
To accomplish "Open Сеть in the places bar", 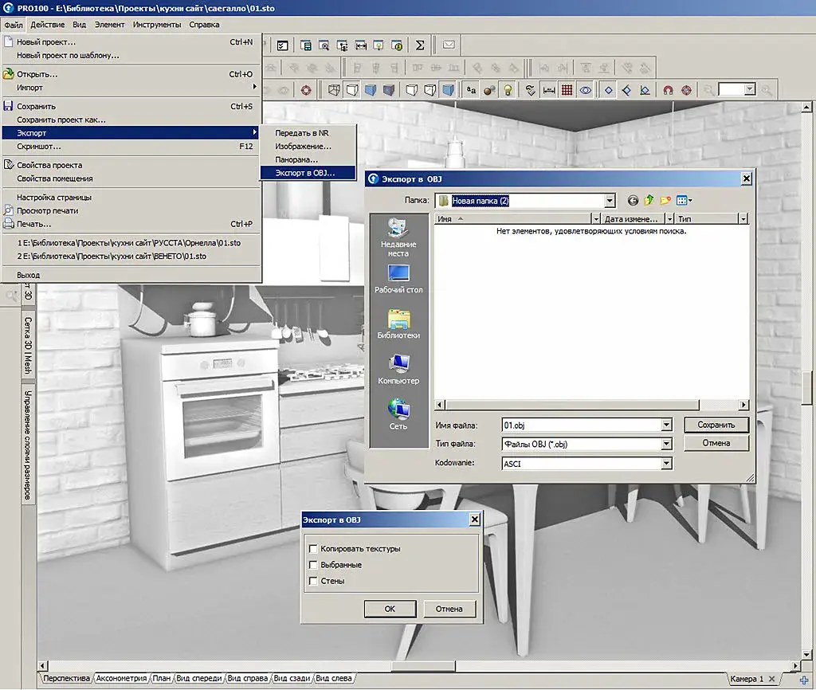I will click(398, 415).
